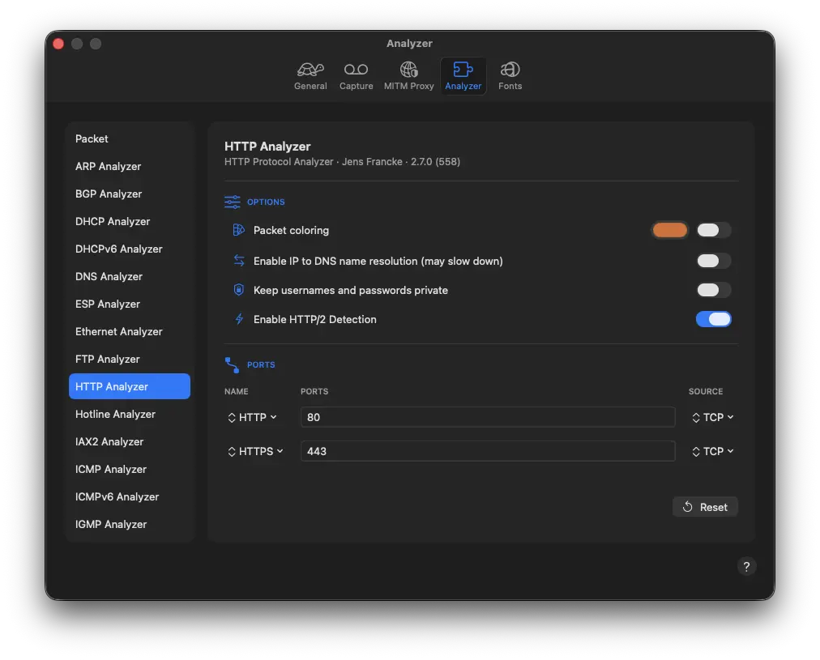Select Packet in the sidebar
Viewport: 820px width, 660px height.
(129, 139)
